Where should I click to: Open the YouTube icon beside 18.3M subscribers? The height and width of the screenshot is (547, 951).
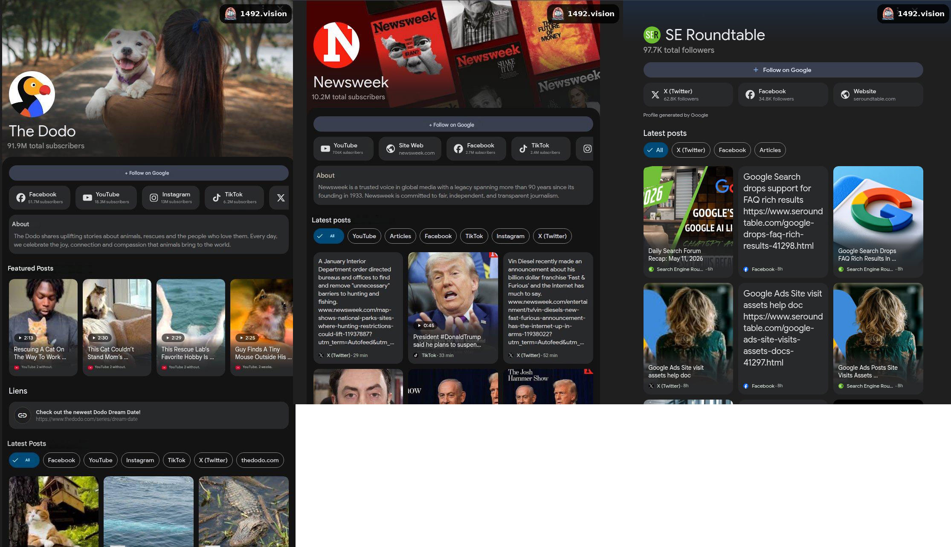coord(87,198)
